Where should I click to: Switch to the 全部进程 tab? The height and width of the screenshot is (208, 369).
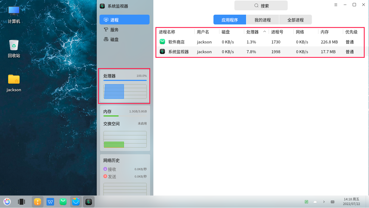pyautogui.click(x=296, y=20)
